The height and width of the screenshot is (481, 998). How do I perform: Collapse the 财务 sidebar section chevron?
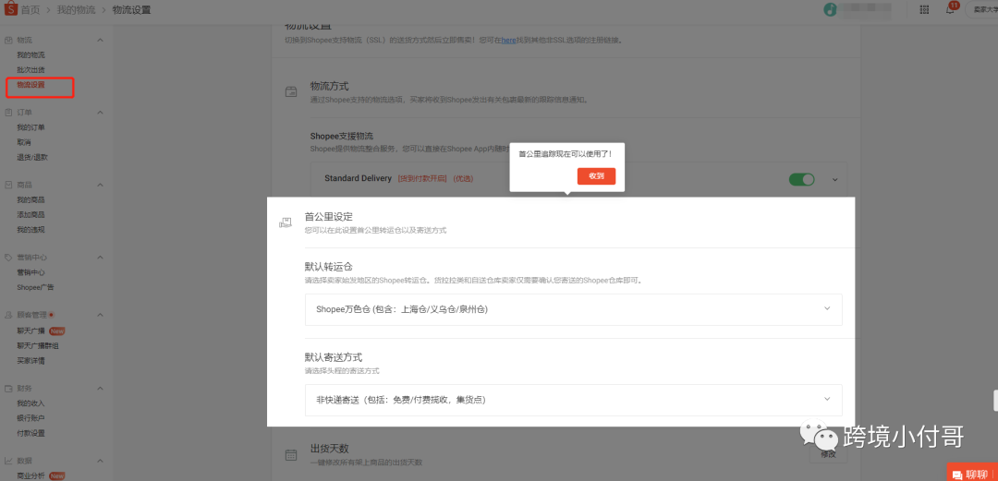(100, 388)
